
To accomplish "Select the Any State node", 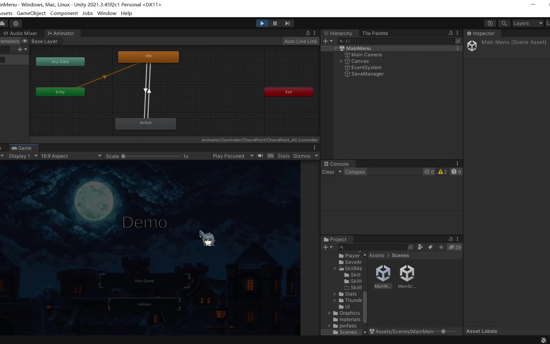I will [x=60, y=62].
